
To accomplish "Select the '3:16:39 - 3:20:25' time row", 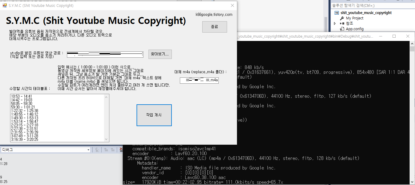I will pos(24,139).
